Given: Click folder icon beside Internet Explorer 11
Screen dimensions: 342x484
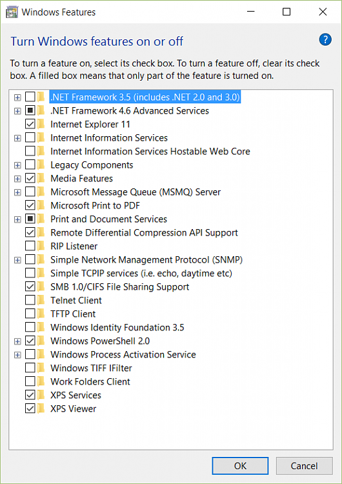Looking at the screenshot, I should point(41,124).
